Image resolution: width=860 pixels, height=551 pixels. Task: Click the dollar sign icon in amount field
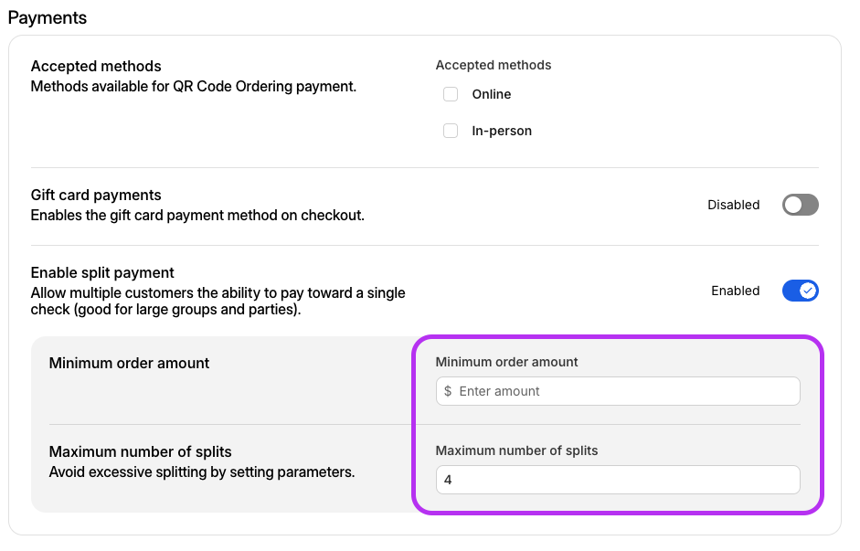(448, 391)
